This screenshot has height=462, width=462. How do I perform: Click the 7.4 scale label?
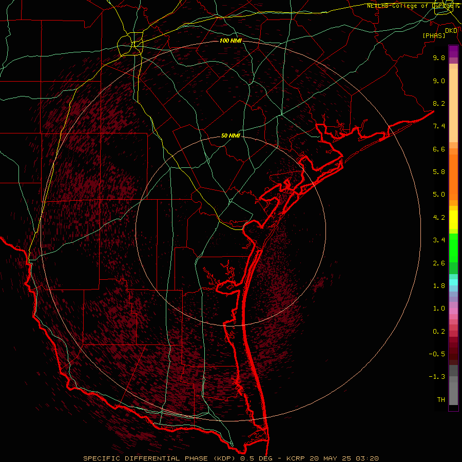click(439, 126)
